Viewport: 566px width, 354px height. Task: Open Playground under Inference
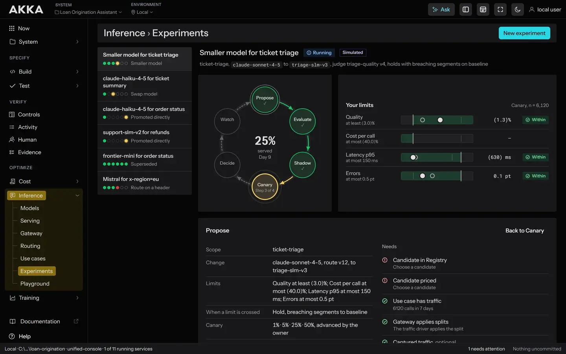pyautogui.click(x=35, y=284)
